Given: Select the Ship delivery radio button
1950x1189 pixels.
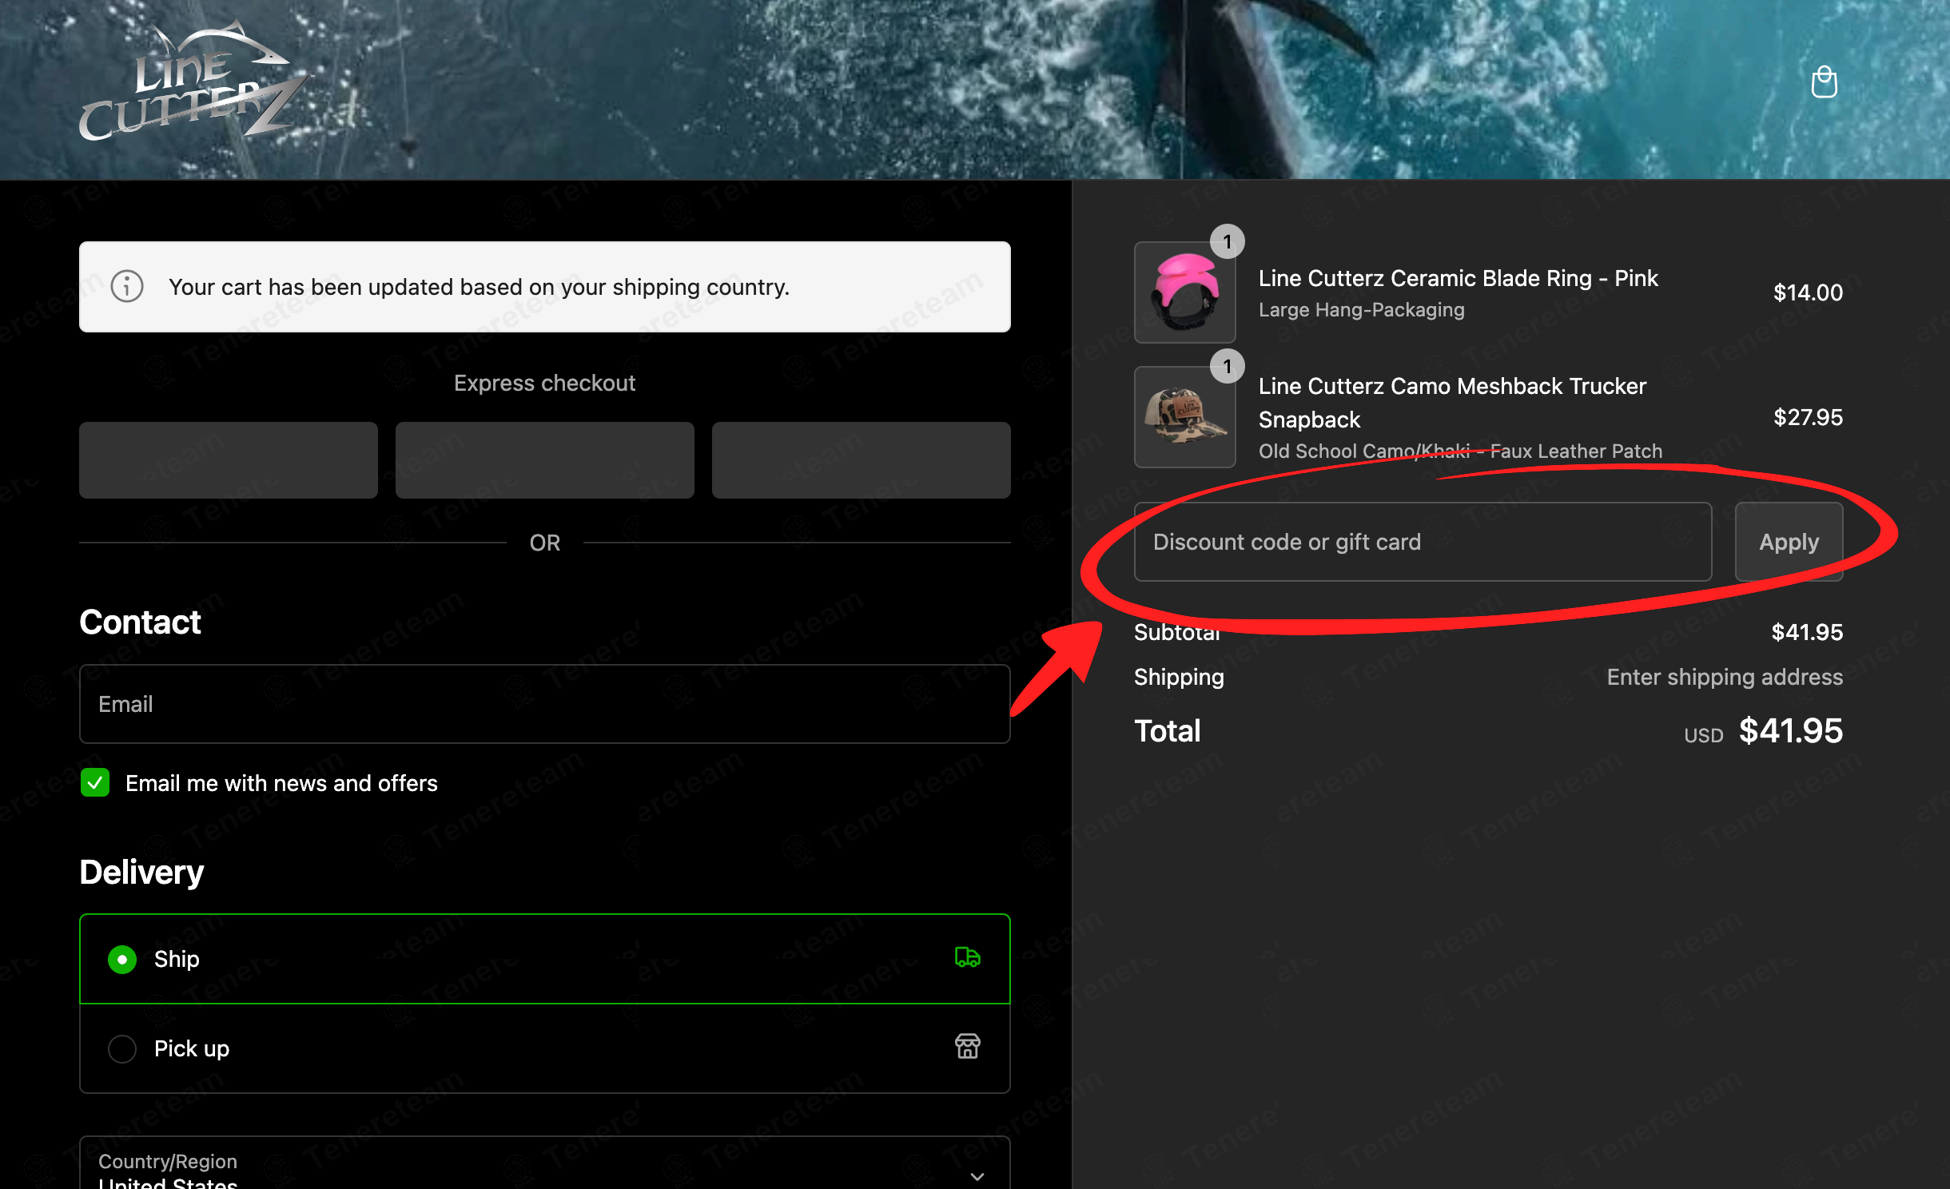Looking at the screenshot, I should point(122,959).
